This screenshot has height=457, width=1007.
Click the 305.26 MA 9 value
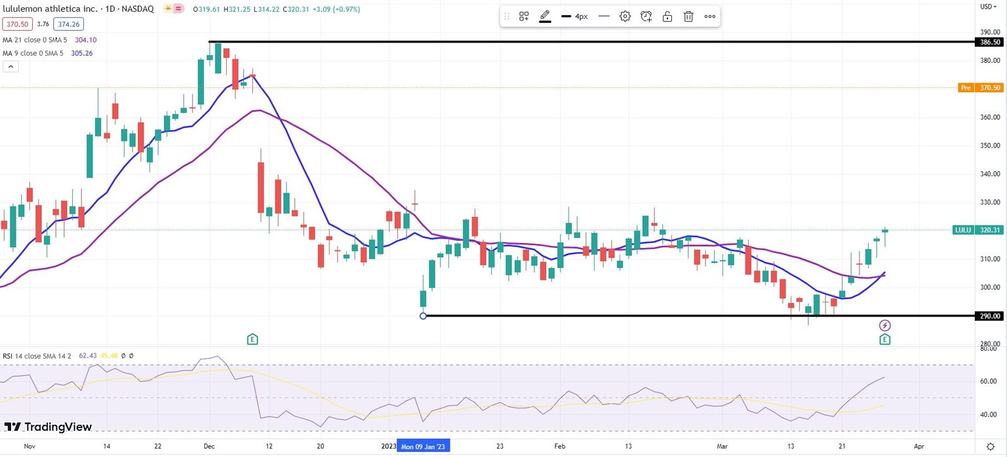click(81, 53)
